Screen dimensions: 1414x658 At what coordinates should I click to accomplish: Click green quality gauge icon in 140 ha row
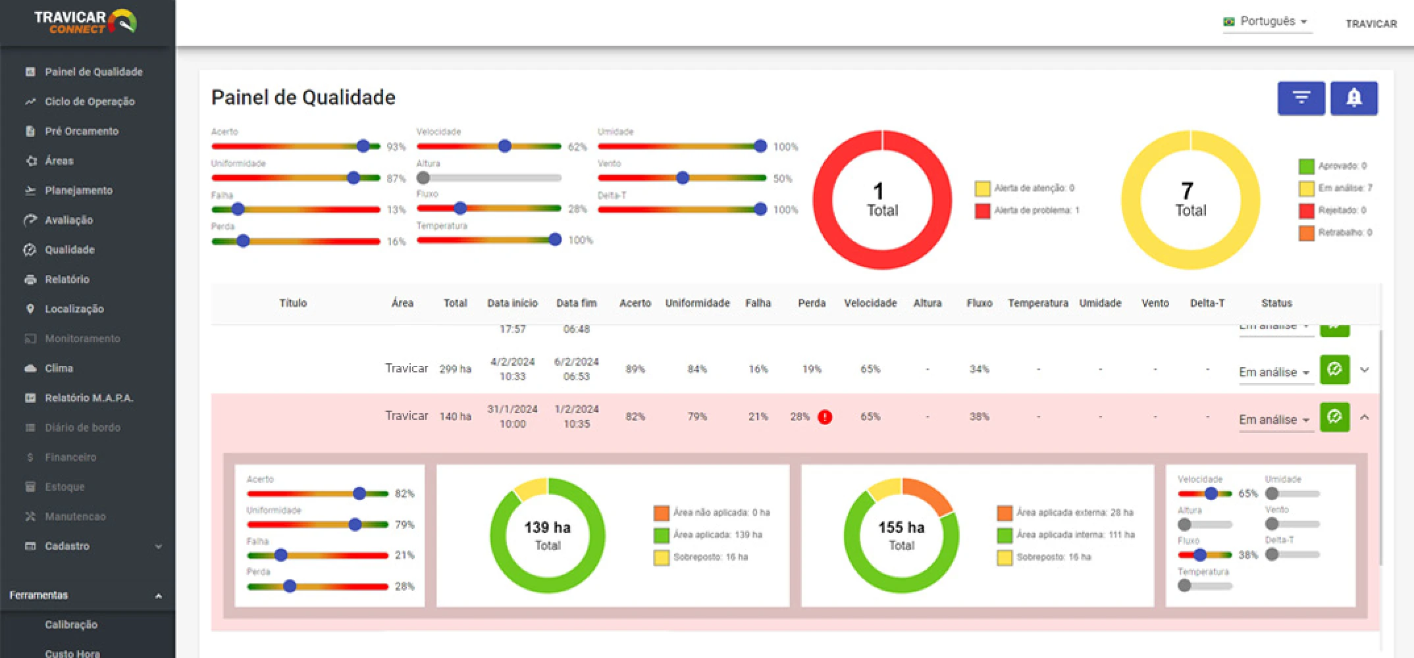click(1334, 417)
